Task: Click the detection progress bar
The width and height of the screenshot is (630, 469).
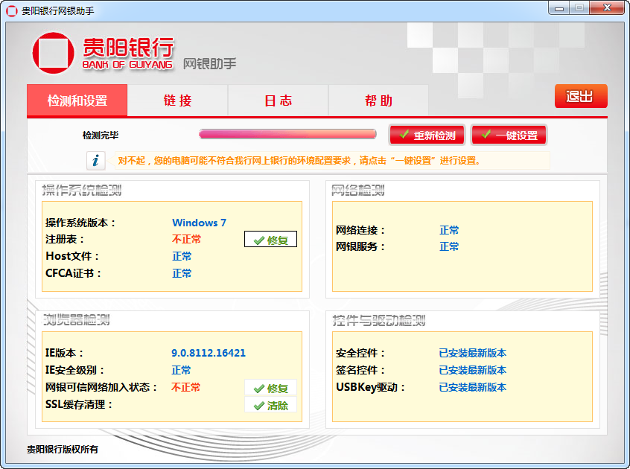Action: (x=287, y=134)
